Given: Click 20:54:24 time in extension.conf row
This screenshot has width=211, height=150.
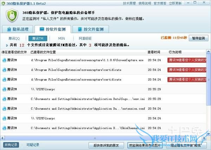Looking at the screenshot, I should point(154,109).
